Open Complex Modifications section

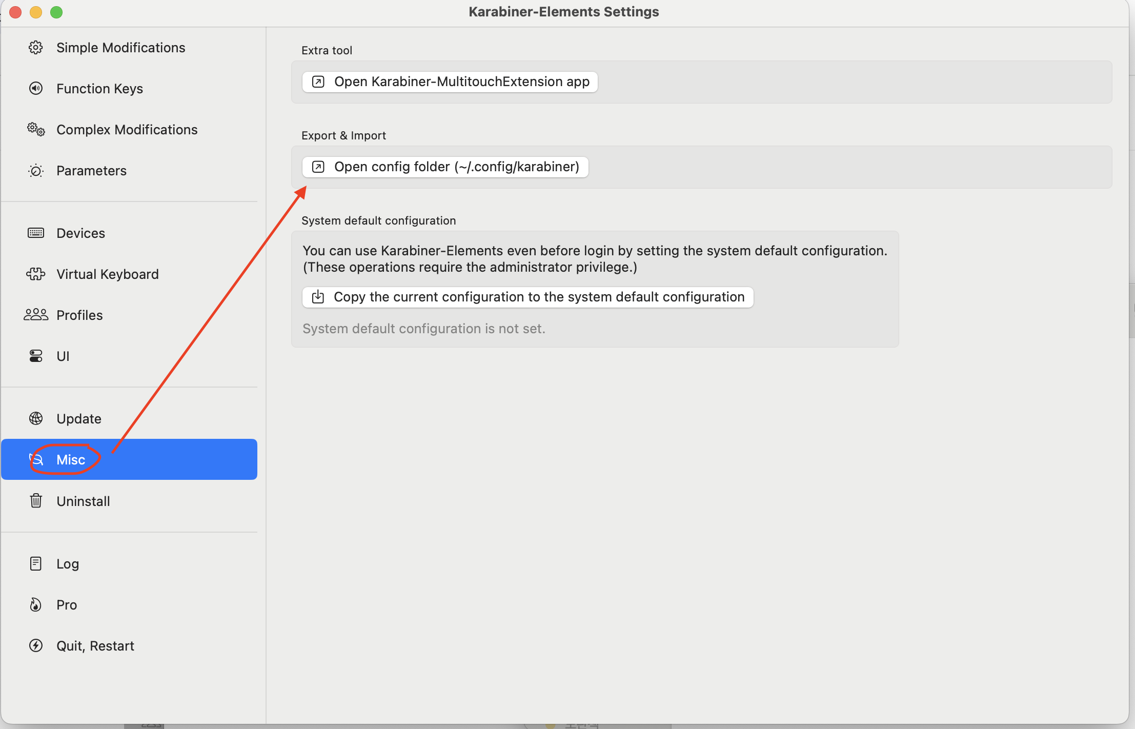pyautogui.click(x=129, y=130)
